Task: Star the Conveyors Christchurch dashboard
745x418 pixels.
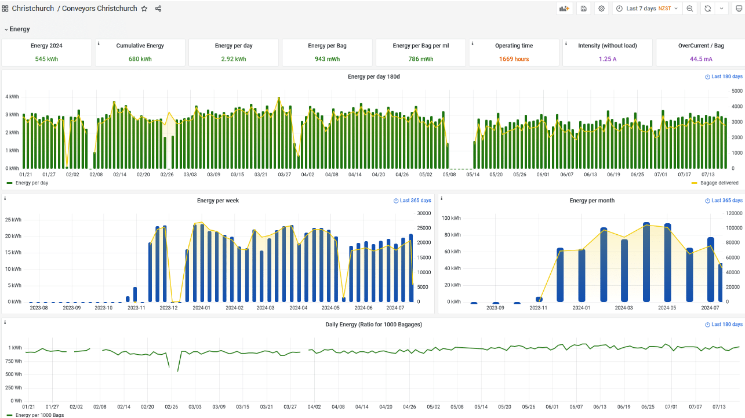Action: [144, 9]
